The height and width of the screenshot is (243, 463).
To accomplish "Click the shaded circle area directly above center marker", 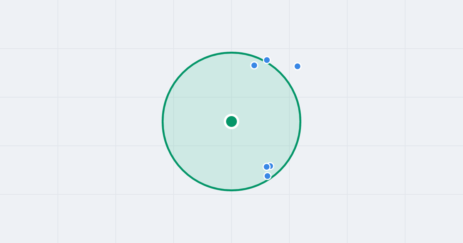I will coord(231,85).
